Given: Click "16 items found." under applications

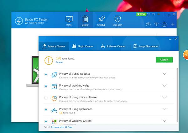Looking at the screenshot, I should coord(67,113).
